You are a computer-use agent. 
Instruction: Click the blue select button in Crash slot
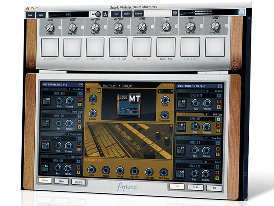pos(217,167)
